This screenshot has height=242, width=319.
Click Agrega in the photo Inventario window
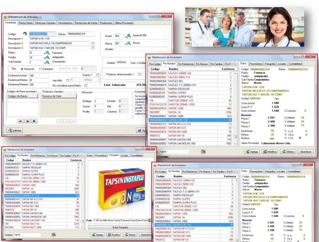97,235
